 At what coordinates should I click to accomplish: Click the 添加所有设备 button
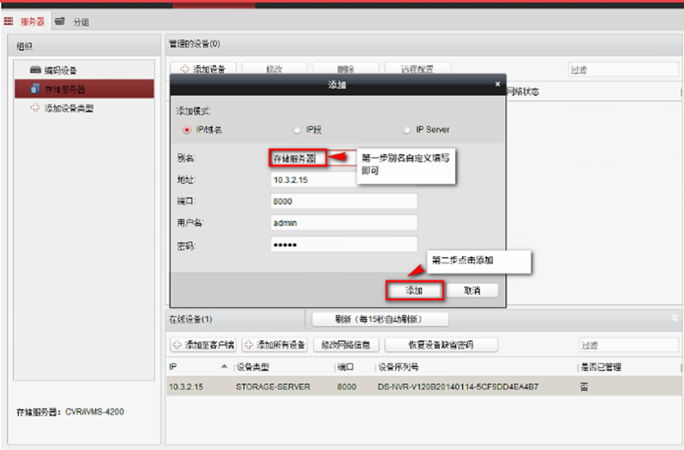(x=274, y=345)
